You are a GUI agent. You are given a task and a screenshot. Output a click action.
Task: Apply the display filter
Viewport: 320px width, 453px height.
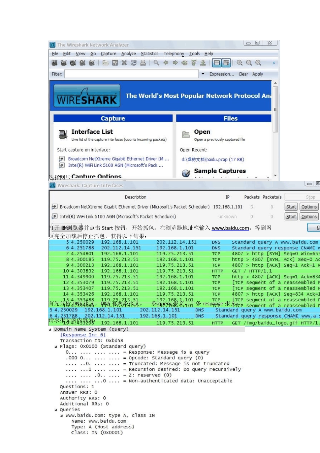(x=258, y=74)
